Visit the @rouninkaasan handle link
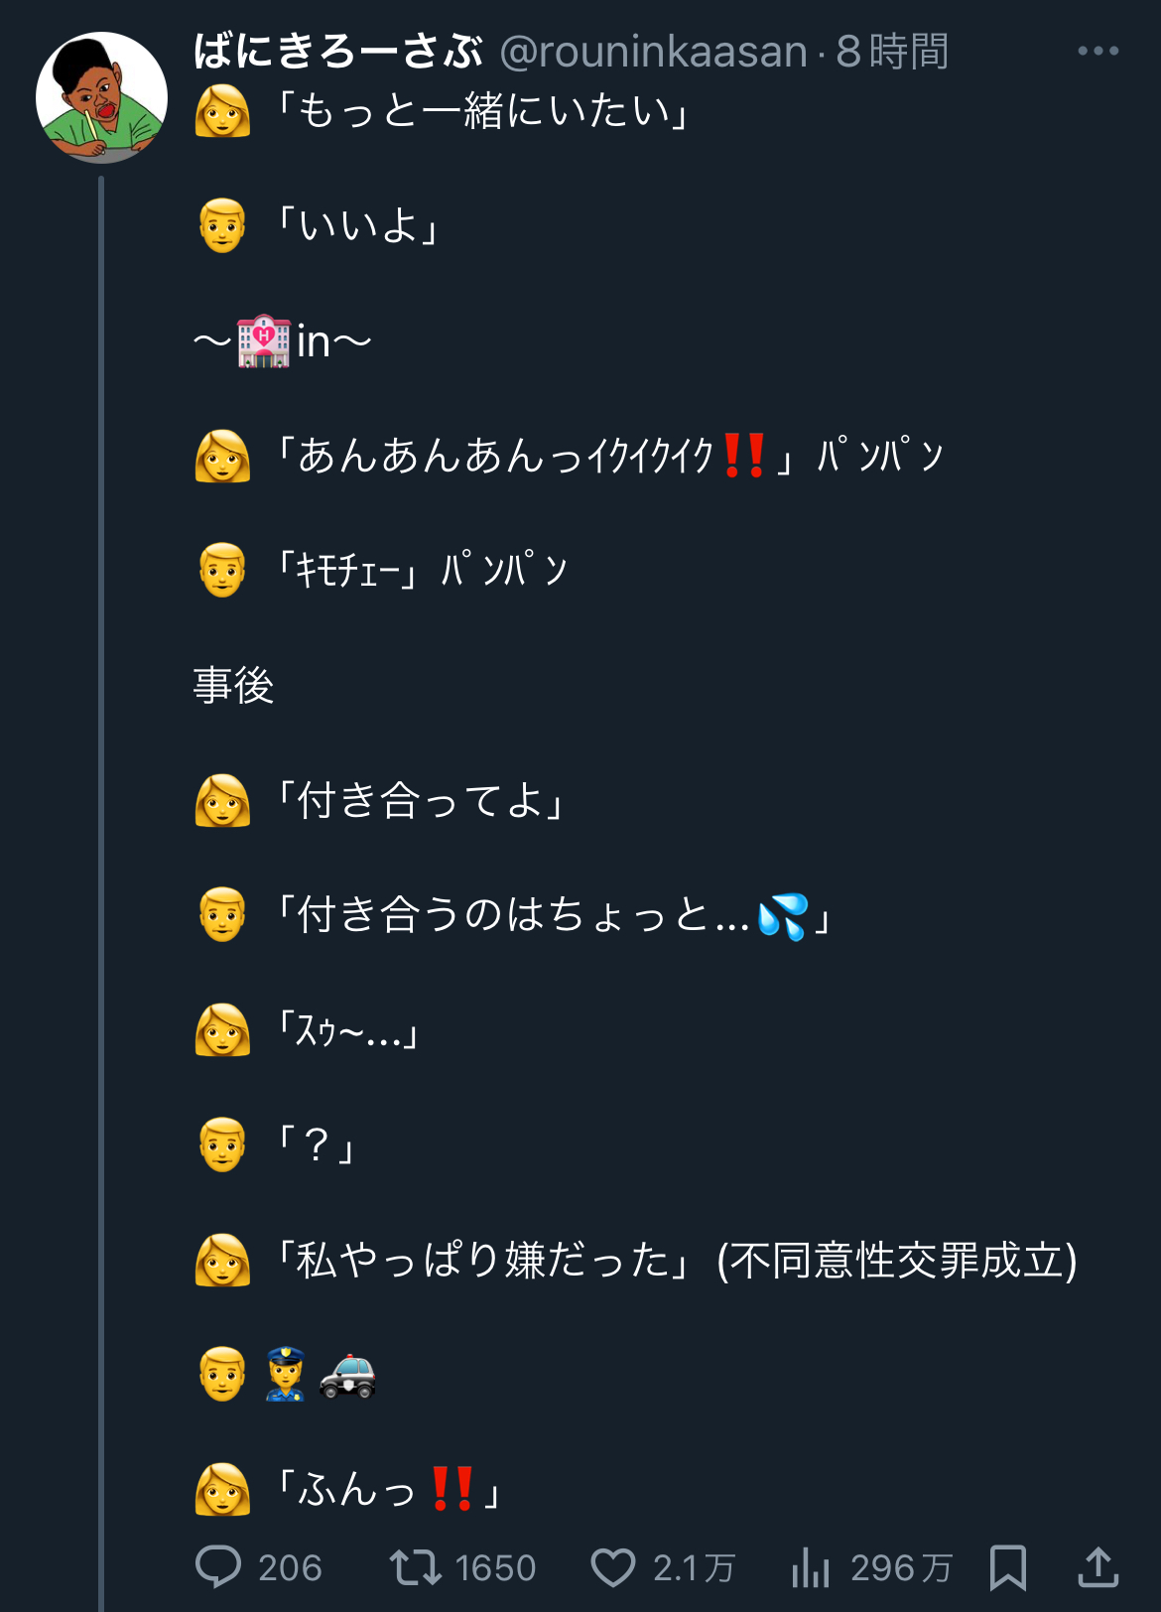1161x1612 pixels. (654, 52)
